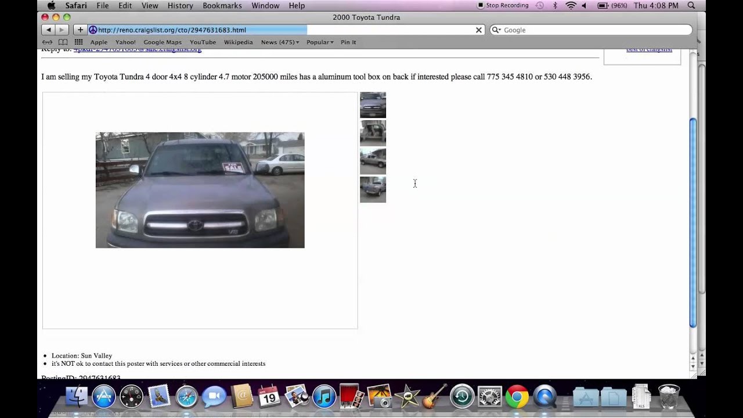Click the Bluetooth status icon
Image resolution: width=743 pixels, height=418 pixels.
[555, 5]
